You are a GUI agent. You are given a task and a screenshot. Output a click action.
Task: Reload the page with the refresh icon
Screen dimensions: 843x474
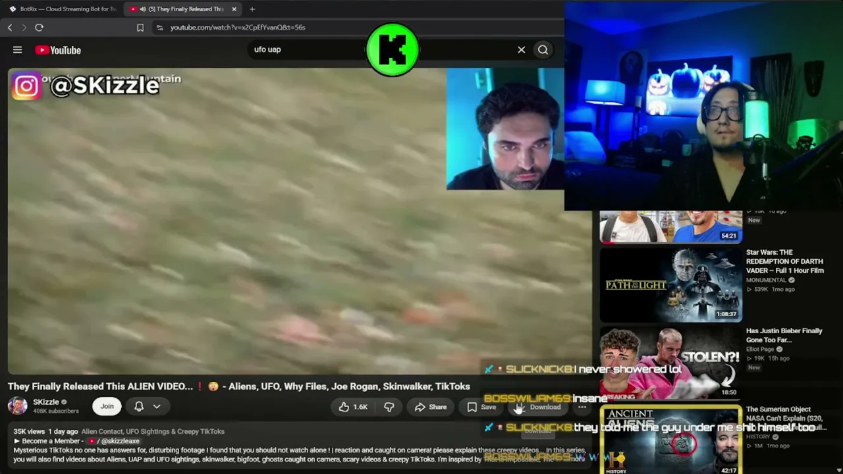[x=39, y=28]
